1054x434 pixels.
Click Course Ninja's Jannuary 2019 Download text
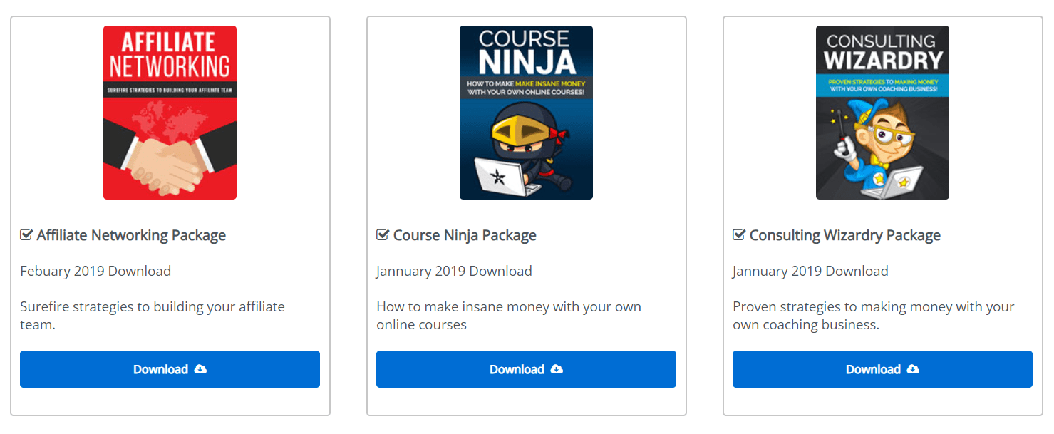(x=454, y=271)
